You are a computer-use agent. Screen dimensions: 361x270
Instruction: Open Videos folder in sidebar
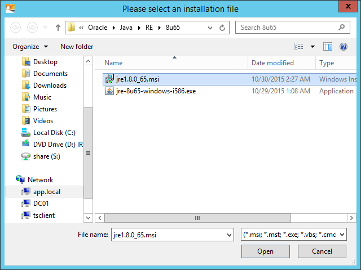43,121
